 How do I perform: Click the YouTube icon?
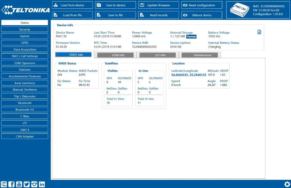pos(19,184)
